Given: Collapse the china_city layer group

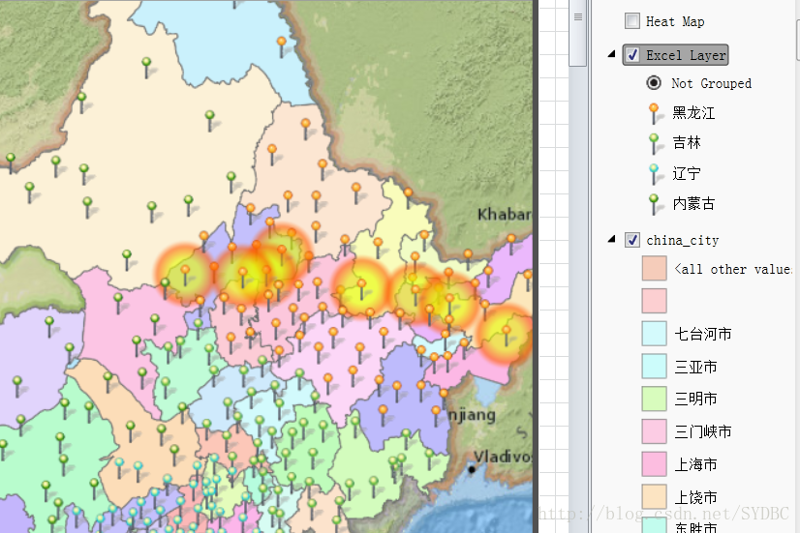Looking at the screenshot, I should [x=611, y=240].
